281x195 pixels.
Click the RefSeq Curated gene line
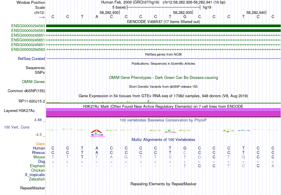pos(163,58)
